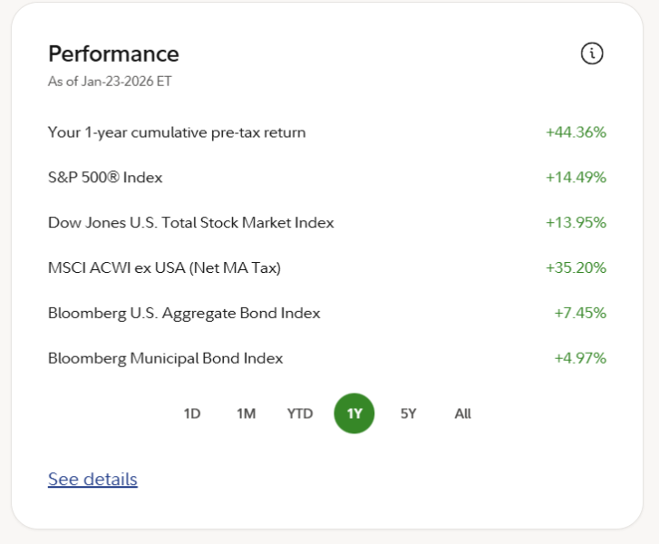Image resolution: width=659 pixels, height=544 pixels.
Task: Click the +4.97% municipal bond value
Action: (580, 359)
